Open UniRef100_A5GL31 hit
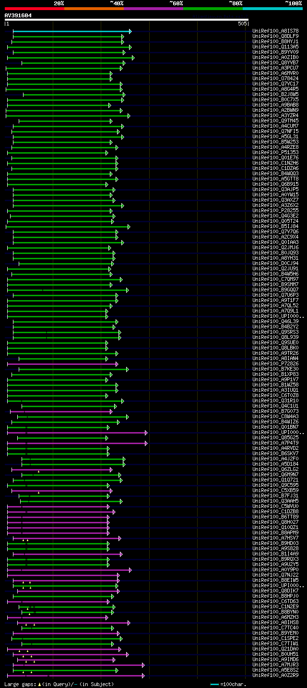This screenshot has width=307, height=688. coord(275,137)
